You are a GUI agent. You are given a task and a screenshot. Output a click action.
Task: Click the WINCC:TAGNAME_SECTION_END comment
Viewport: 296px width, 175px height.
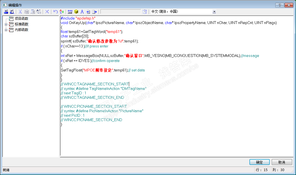[92, 98]
